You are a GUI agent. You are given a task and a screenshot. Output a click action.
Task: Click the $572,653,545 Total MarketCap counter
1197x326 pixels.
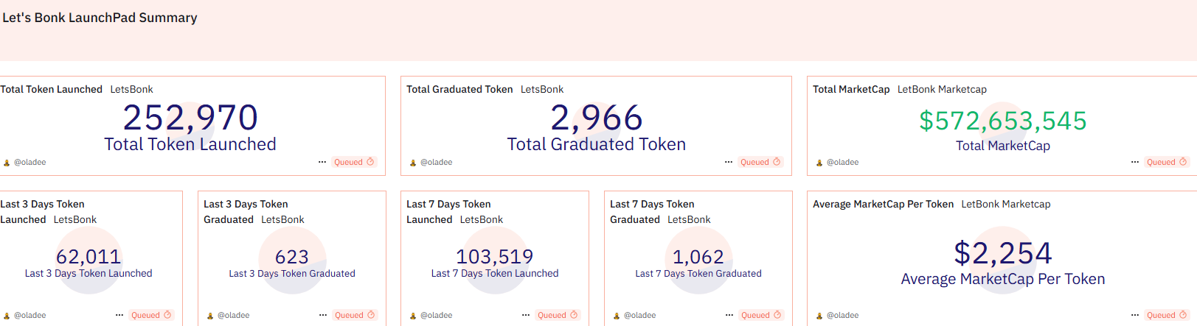(1002, 121)
